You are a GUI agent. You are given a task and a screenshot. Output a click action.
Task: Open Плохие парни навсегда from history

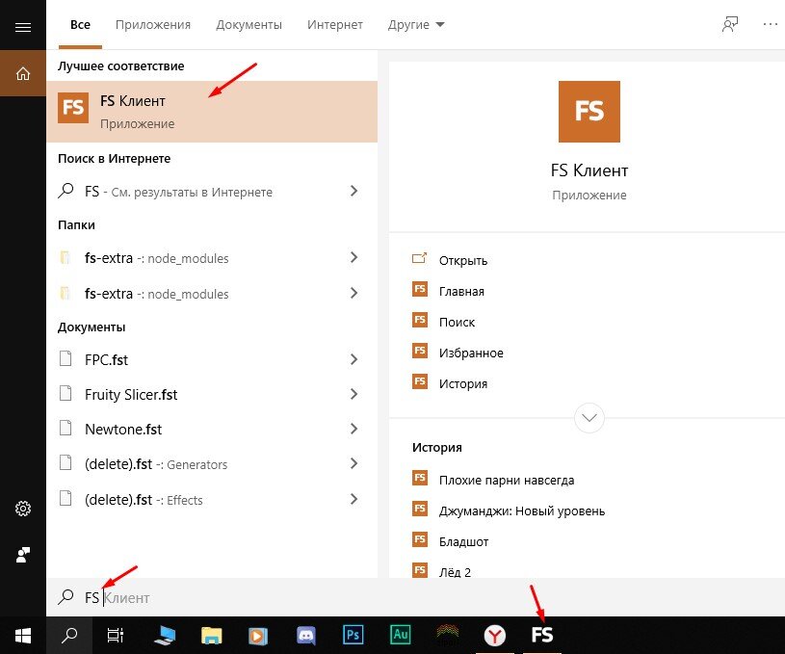[507, 481]
